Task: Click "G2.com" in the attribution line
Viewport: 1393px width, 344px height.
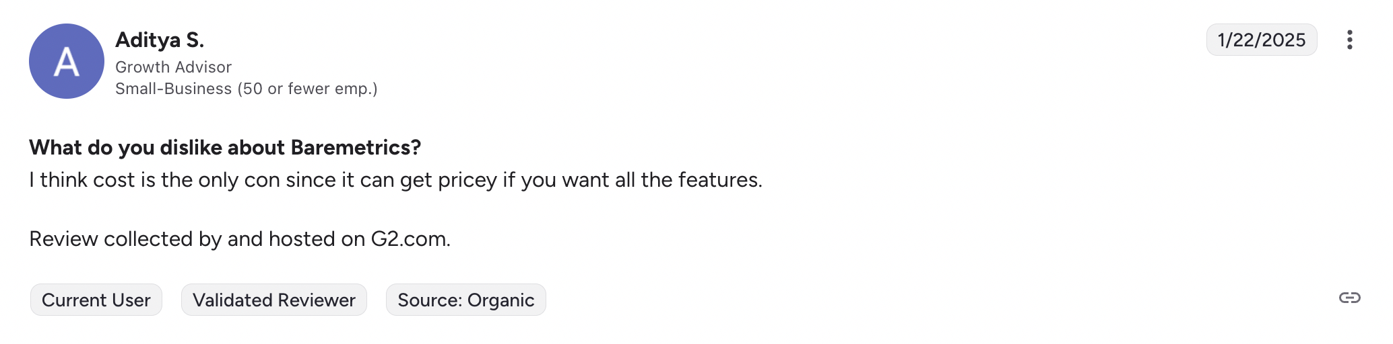Action: pyautogui.click(x=410, y=239)
